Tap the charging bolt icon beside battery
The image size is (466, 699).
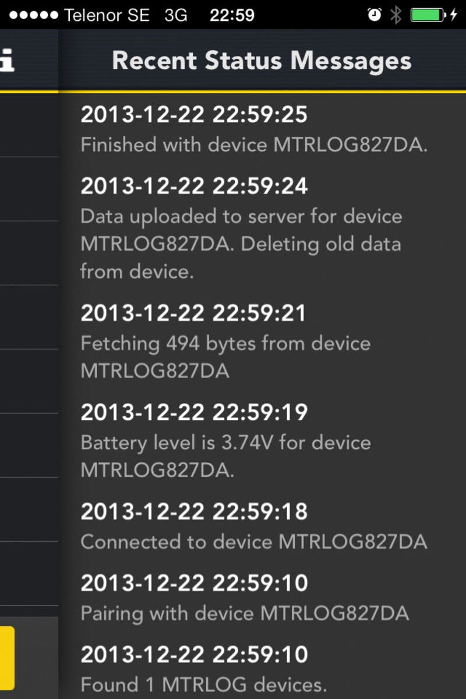coord(454,15)
